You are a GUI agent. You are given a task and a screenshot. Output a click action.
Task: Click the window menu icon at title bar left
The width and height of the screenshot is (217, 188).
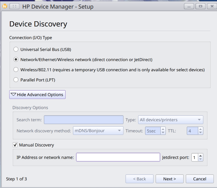click(x=5, y=6)
